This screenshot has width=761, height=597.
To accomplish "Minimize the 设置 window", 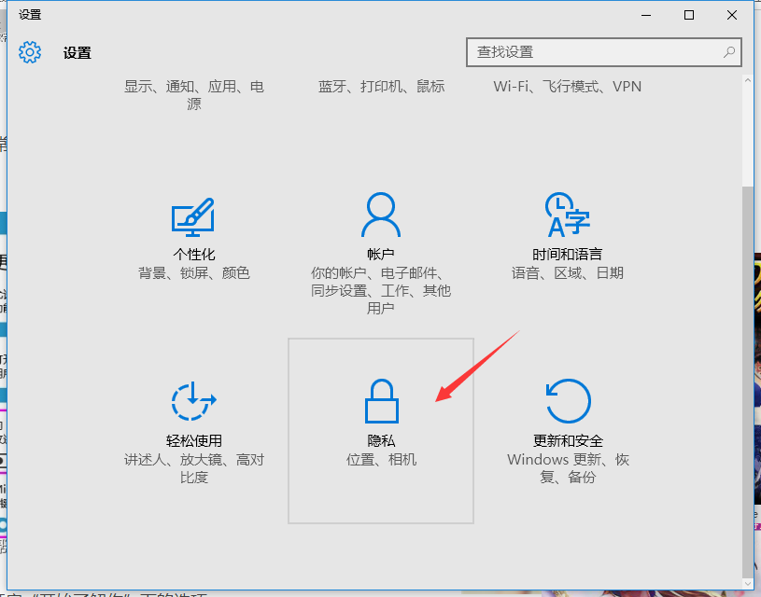I will (646, 15).
